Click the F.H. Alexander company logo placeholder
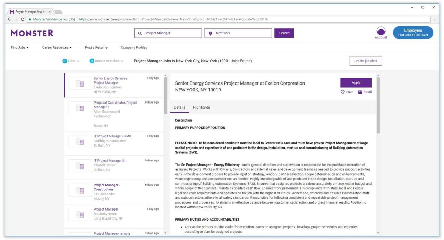Image resolution: width=444 pixels, height=240 pixels. (x=80, y=190)
